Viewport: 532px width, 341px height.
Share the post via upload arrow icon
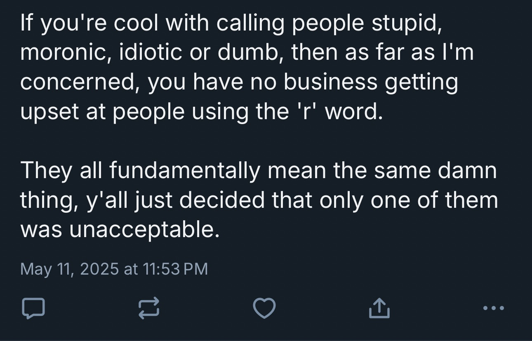[x=379, y=308]
